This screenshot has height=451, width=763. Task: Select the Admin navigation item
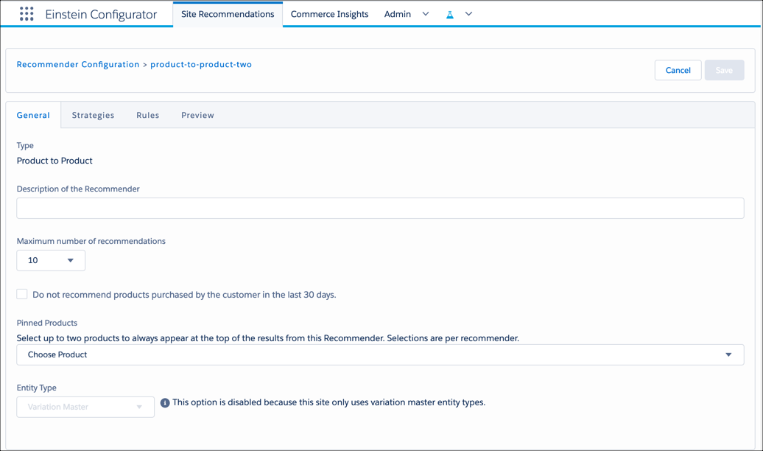tap(398, 14)
